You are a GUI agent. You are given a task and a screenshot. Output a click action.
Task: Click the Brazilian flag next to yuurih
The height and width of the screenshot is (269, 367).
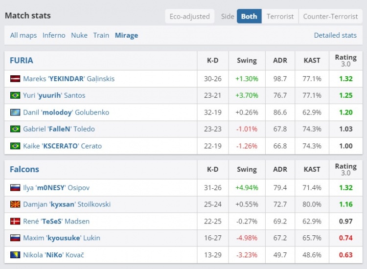[15, 95]
